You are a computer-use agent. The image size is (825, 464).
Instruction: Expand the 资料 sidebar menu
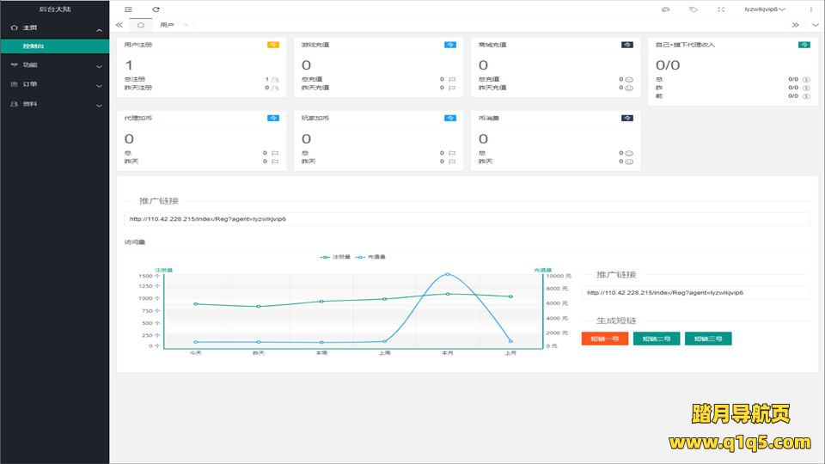54,104
